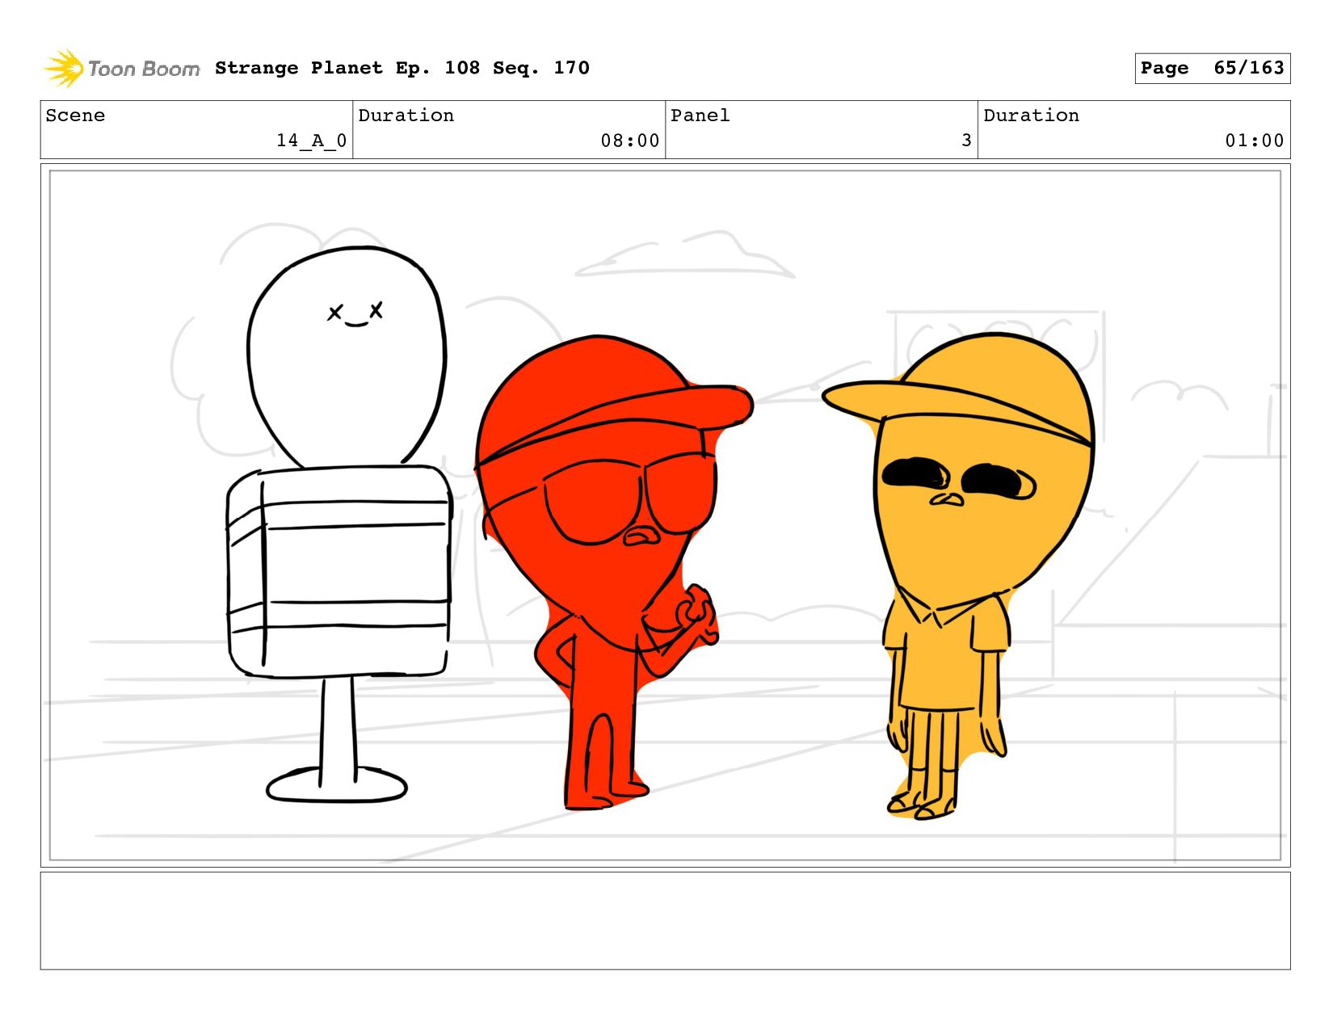Select the yellow character in the cap
Viewport: 1333px width, 1030px height.
[959, 575]
